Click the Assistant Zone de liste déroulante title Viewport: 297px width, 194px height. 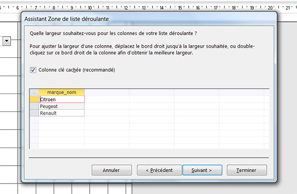(66, 19)
